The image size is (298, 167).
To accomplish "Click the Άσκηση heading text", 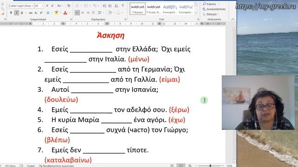I will 110,35.
